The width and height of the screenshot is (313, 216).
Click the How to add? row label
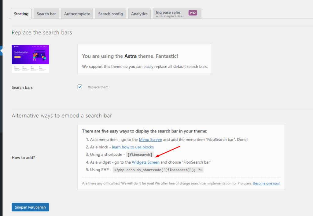click(24, 158)
